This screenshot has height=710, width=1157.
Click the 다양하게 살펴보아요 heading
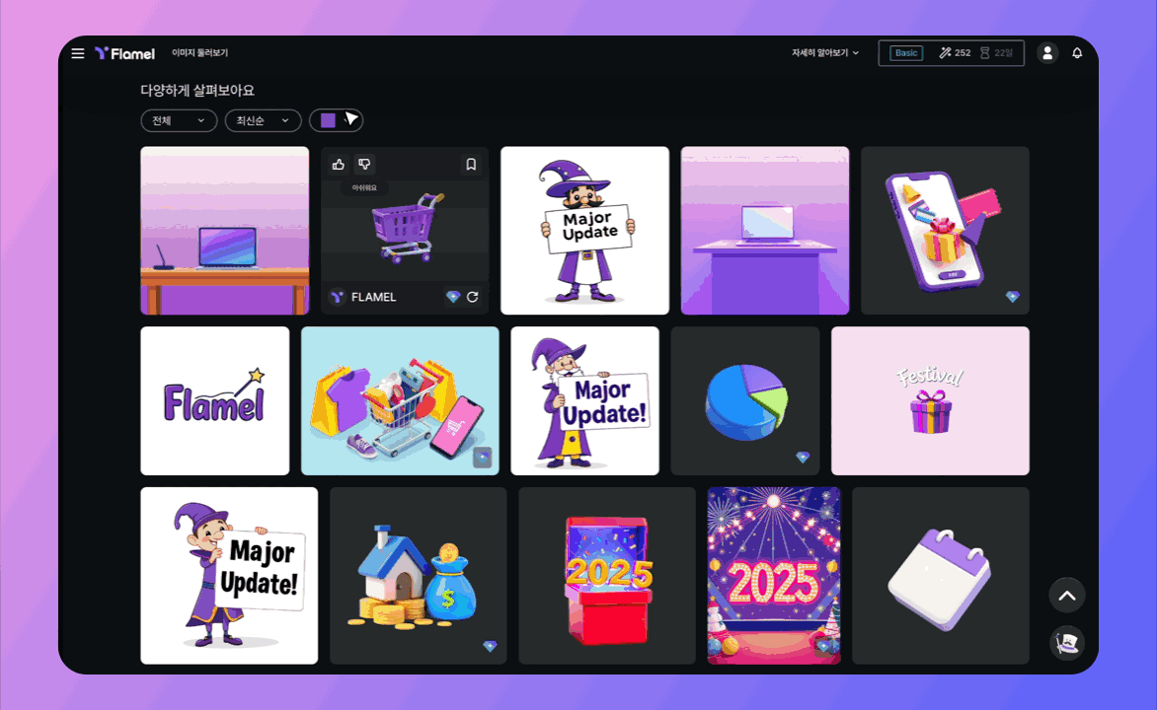click(197, 91)
